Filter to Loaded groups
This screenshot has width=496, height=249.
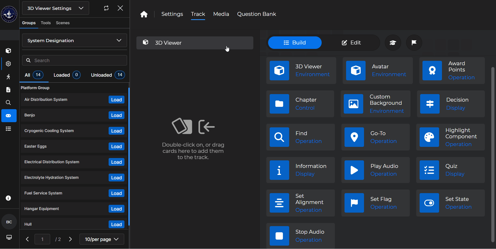(67, 75)
